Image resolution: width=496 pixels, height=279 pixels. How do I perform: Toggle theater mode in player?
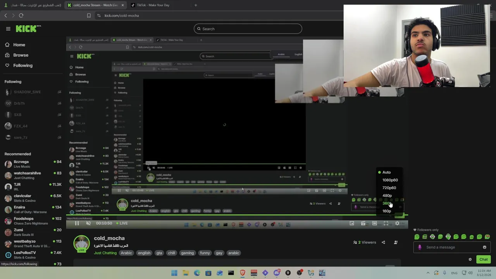point(374,224)
